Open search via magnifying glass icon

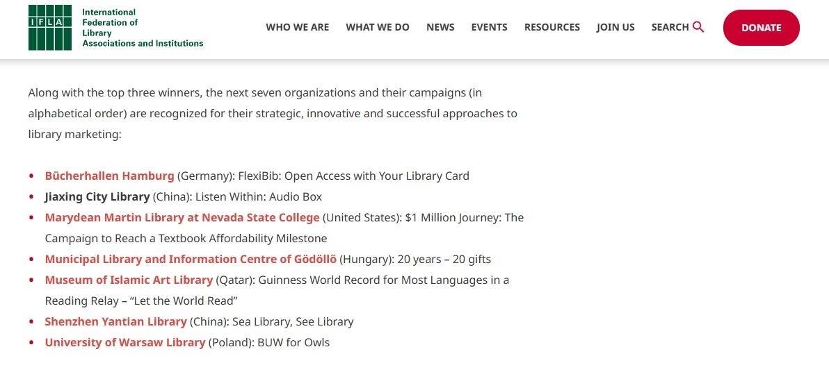(698, 27)
